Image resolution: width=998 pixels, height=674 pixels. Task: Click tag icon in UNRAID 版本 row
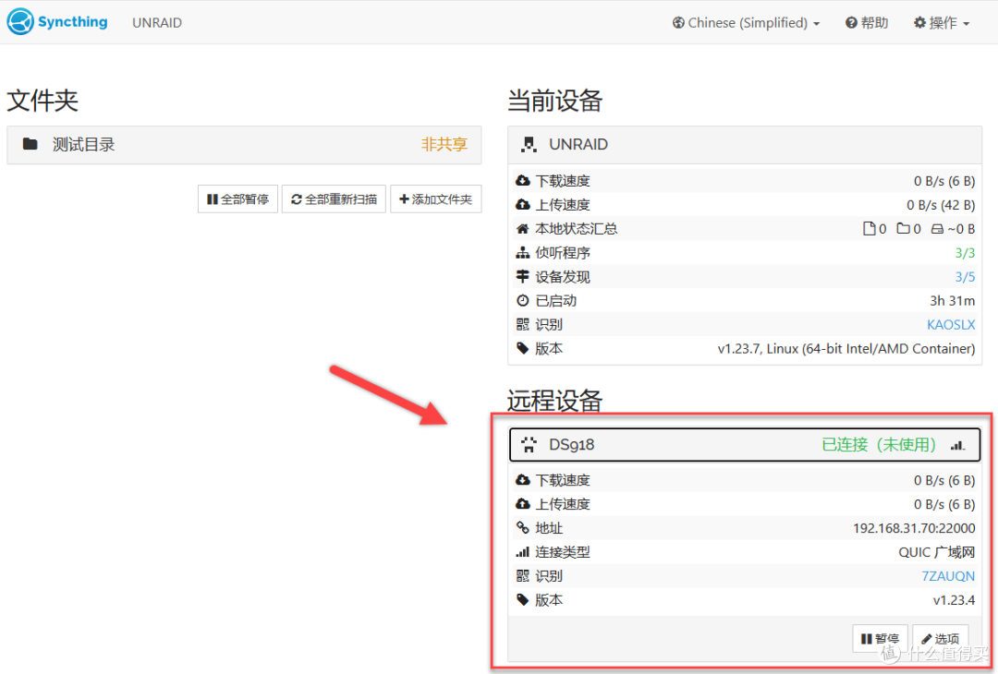pyautogui.click(x=522, y=348)
